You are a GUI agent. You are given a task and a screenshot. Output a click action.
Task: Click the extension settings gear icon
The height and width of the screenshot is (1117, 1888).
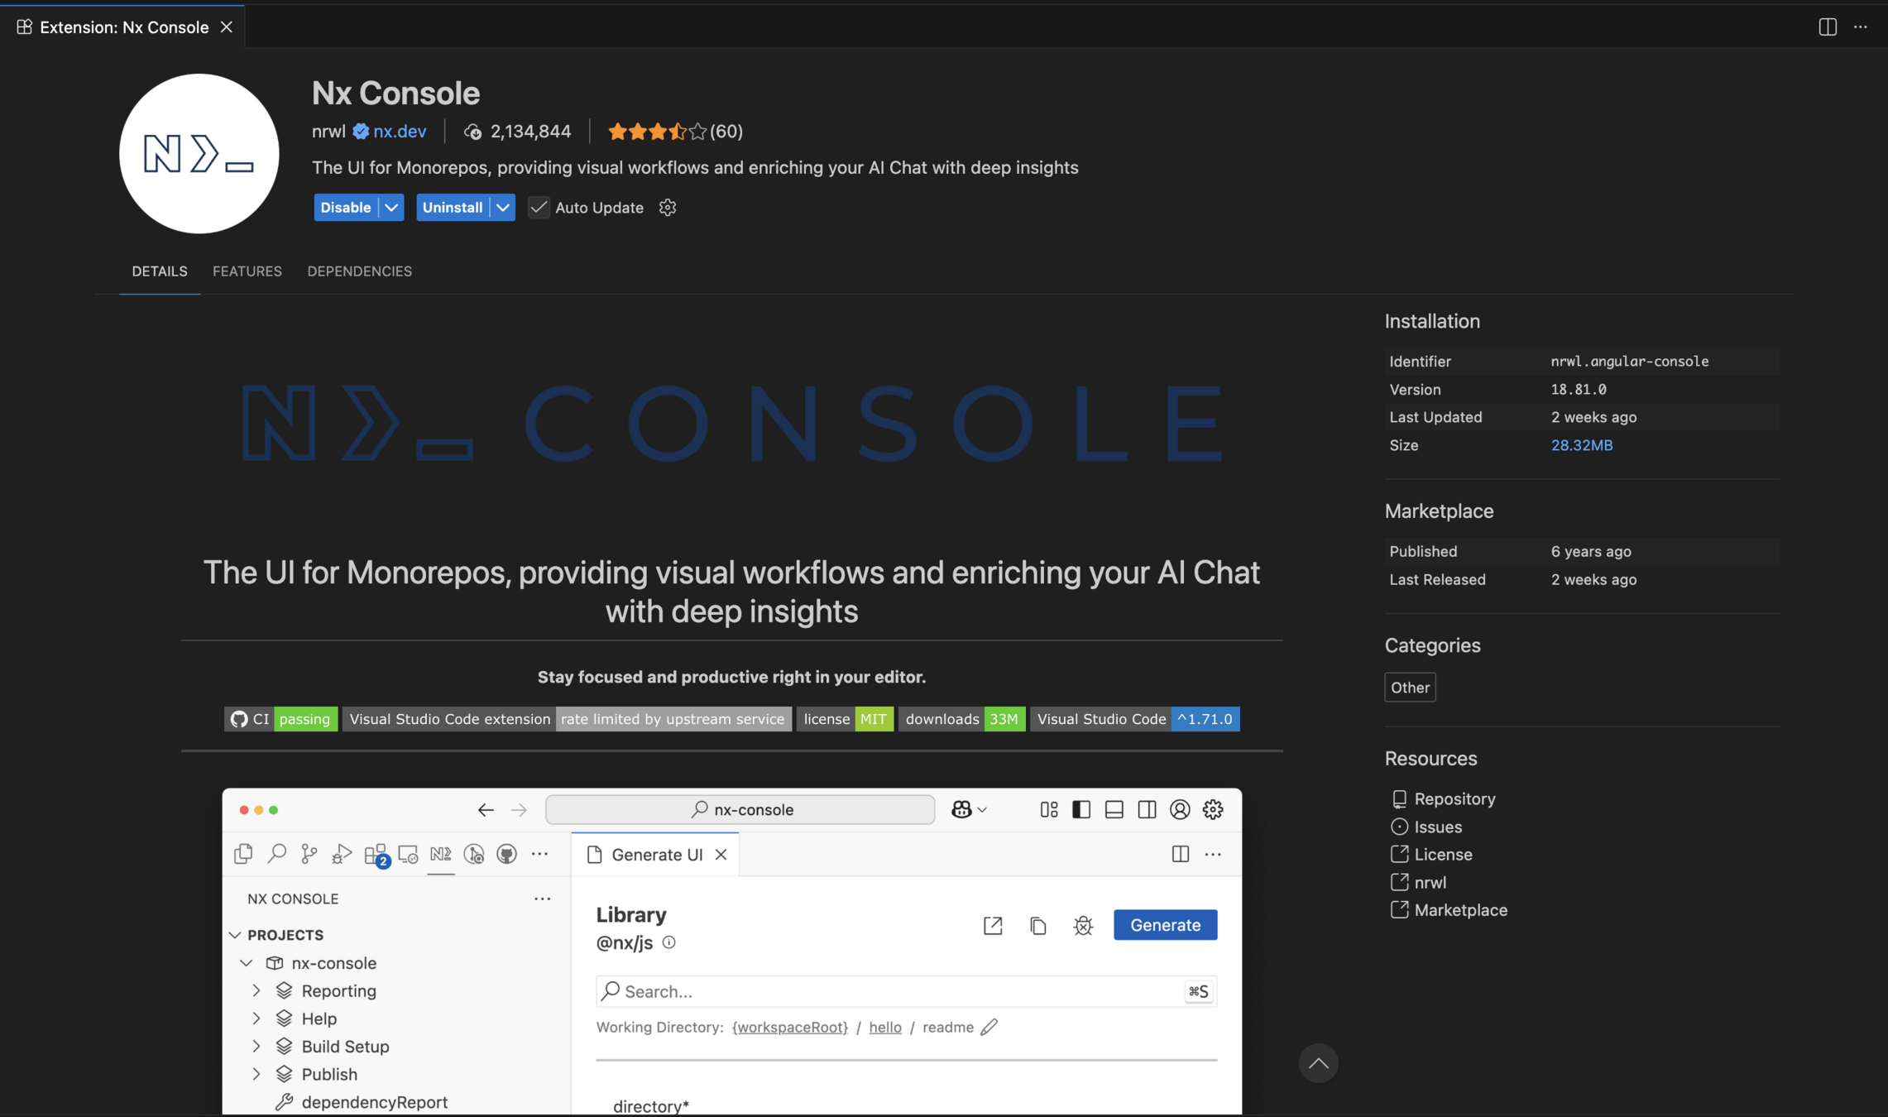click(668, 208)
